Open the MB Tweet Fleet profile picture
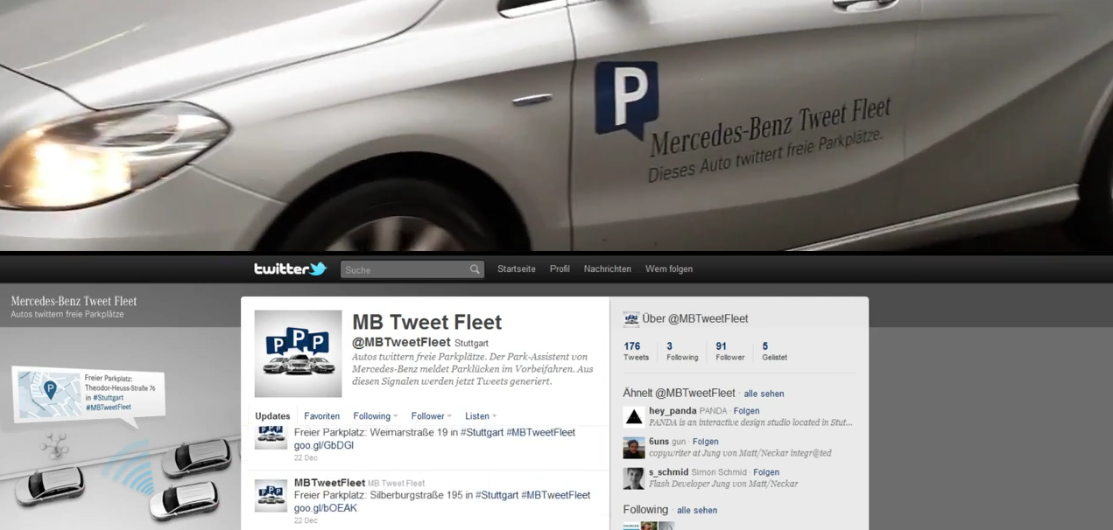 pyautogui.click(x=298, y=353)
